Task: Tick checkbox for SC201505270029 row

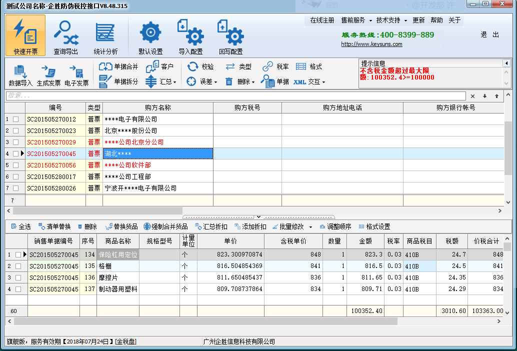Action: click(x=16, y=142)
